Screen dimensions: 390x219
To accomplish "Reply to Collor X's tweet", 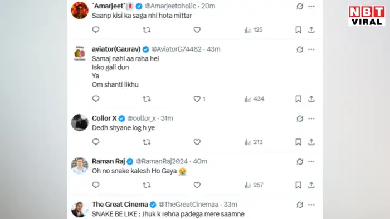I will 96,142.
